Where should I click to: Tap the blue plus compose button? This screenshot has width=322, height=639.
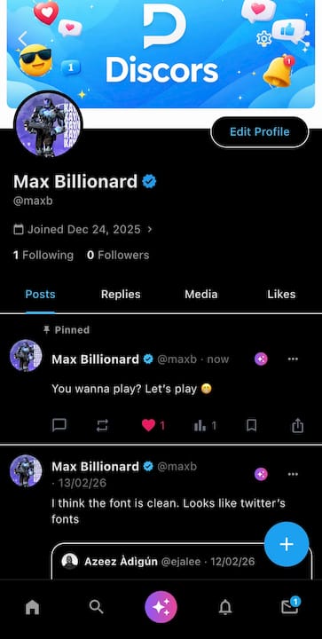tap(287, 544)
